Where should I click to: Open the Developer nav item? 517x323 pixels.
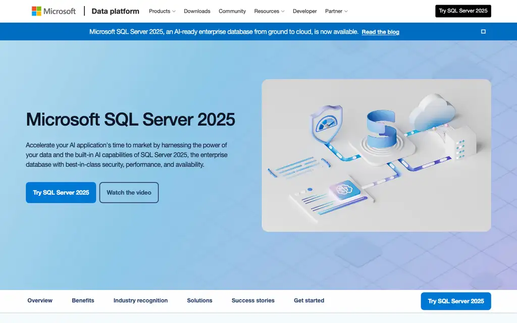click(x=304, y=11)
